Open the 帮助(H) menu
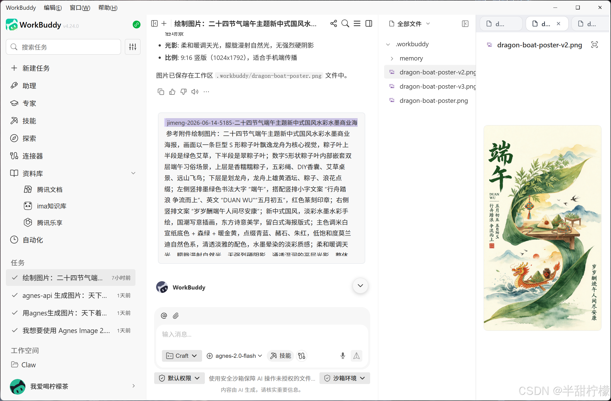 (108, 8)
